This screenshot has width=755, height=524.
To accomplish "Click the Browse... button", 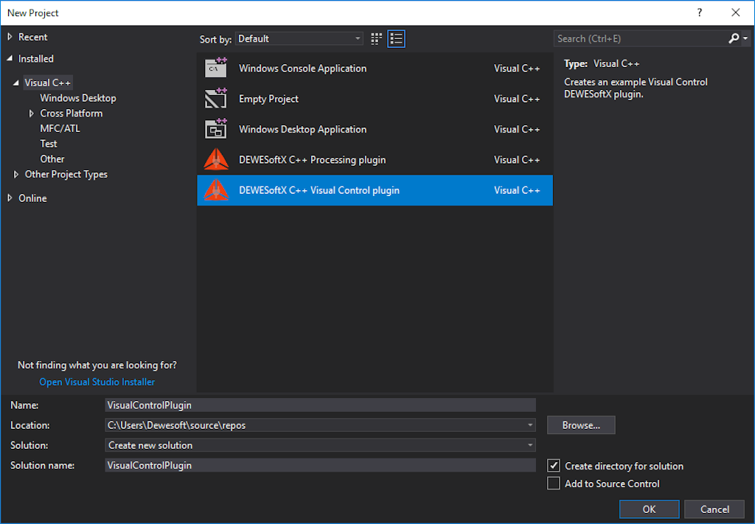I will coord(581,425).
